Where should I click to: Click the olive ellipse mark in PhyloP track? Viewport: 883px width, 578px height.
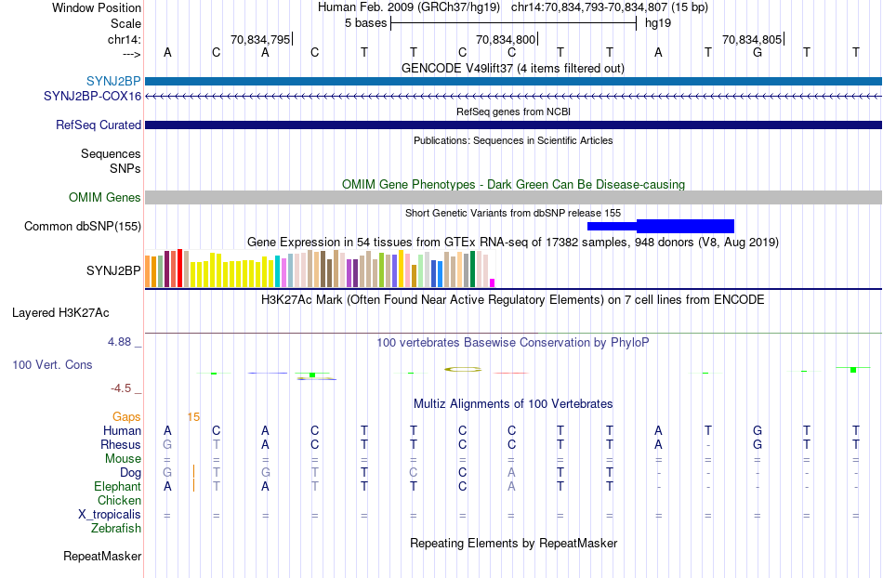(463, 369)
